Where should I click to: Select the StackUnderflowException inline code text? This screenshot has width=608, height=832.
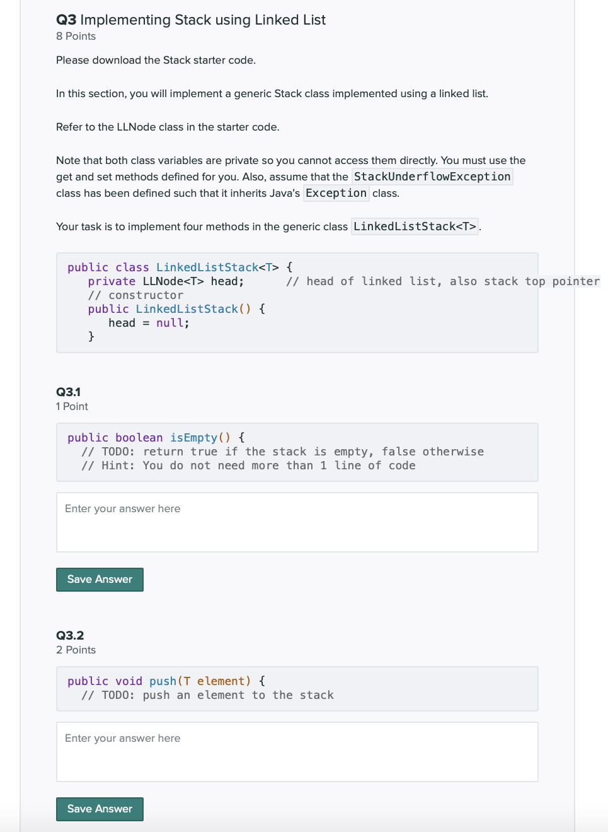tap(432, 177)
